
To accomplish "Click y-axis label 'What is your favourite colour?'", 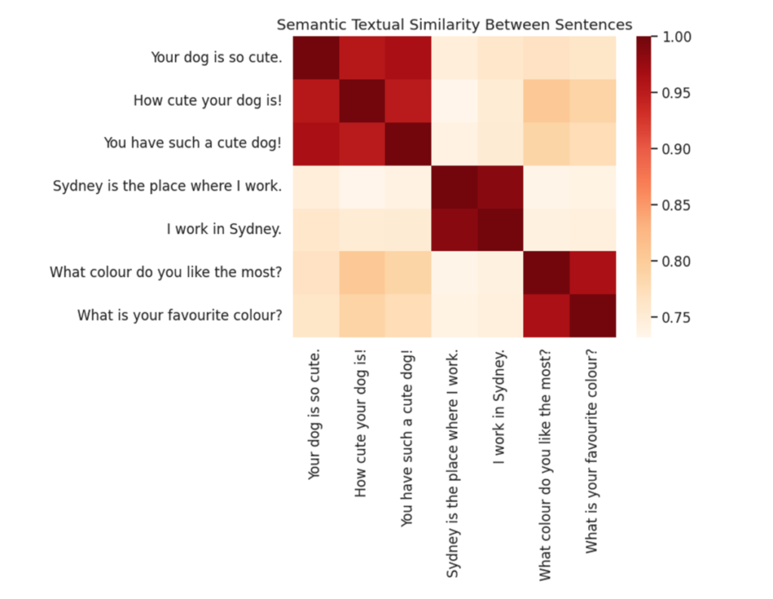I will 180,315.
